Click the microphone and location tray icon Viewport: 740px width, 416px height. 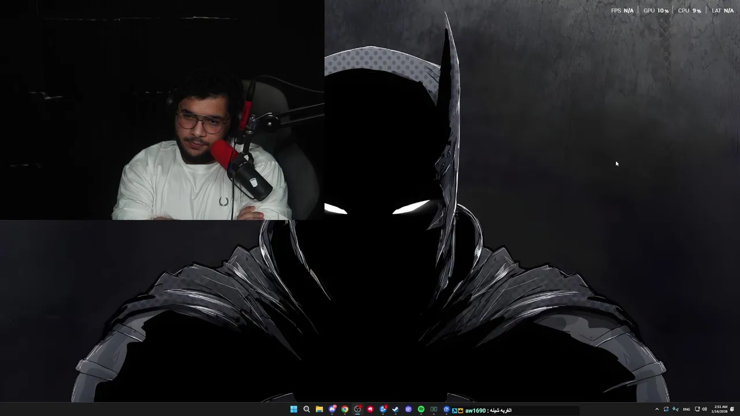coord(675,409)
